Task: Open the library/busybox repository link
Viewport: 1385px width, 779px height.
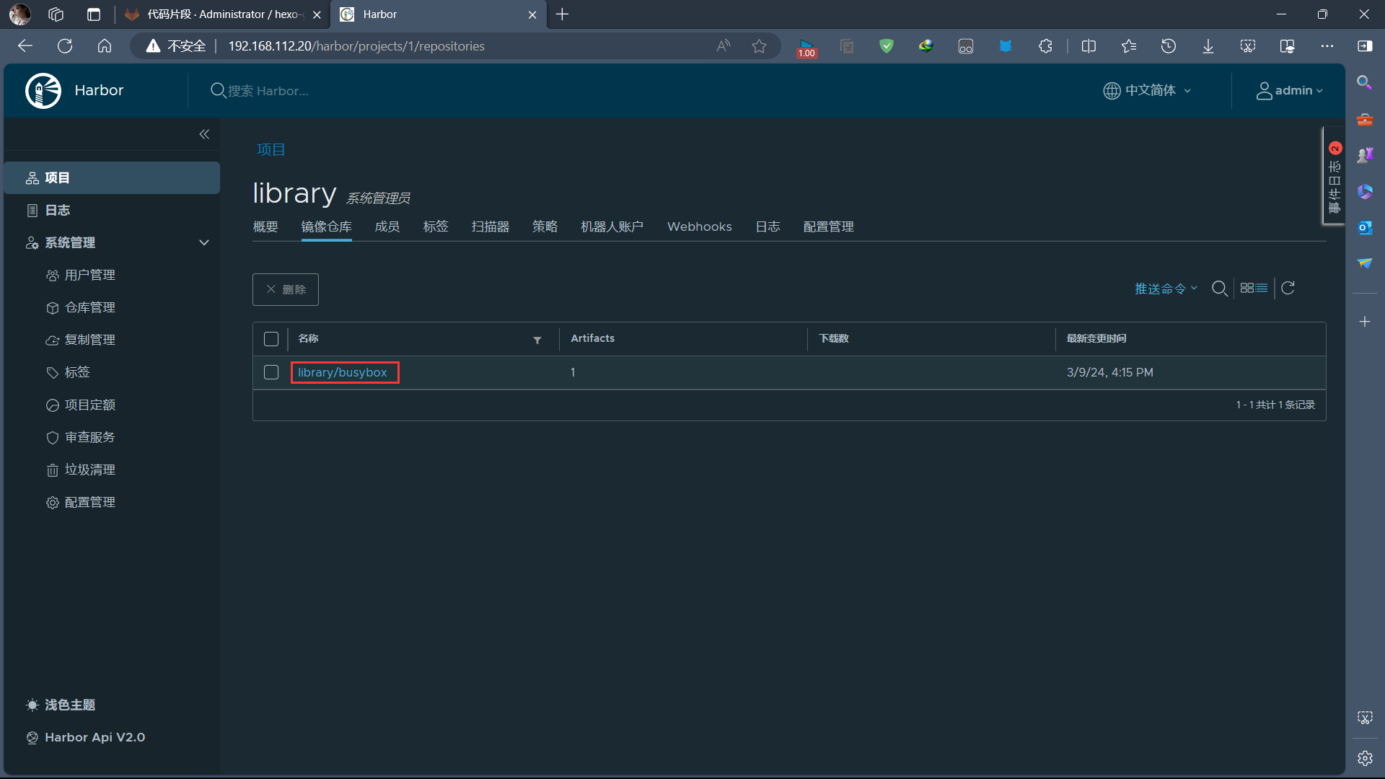Action: (x=343, y=372)
